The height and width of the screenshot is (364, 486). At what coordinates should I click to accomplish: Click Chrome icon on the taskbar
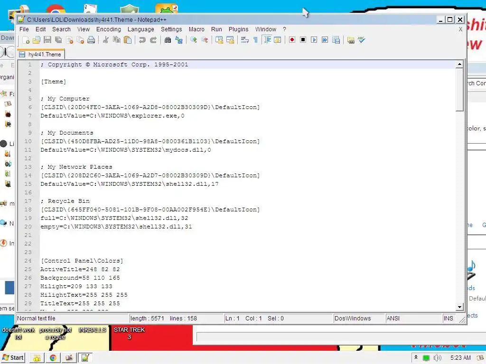[x=53, y=358]
